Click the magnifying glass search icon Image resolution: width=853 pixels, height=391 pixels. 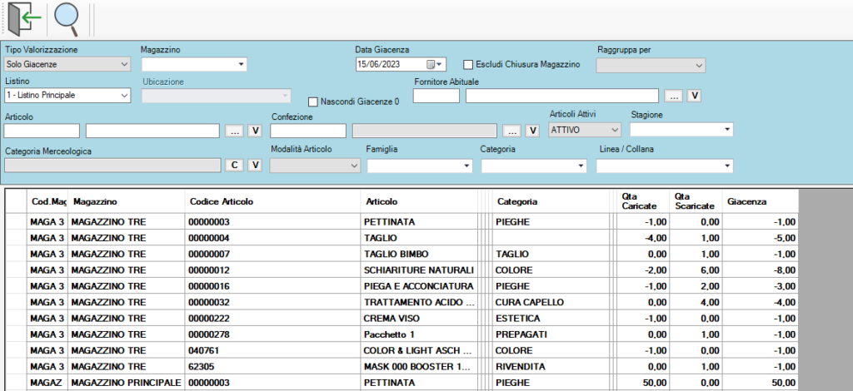[67, 18]
